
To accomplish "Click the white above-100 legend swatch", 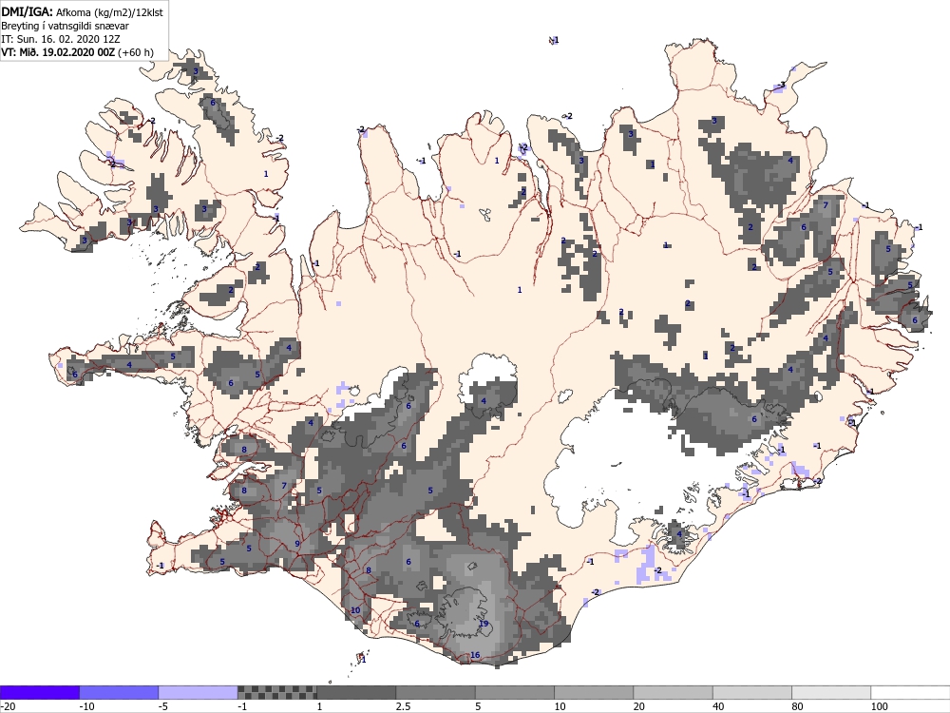I will (911, 692).
